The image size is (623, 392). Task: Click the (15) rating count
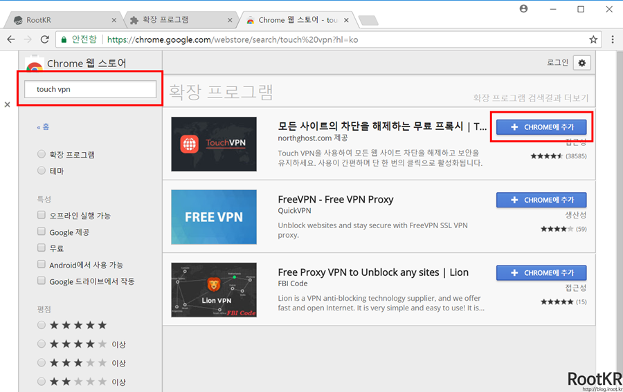pyautogui.click(x=581, y=302)
